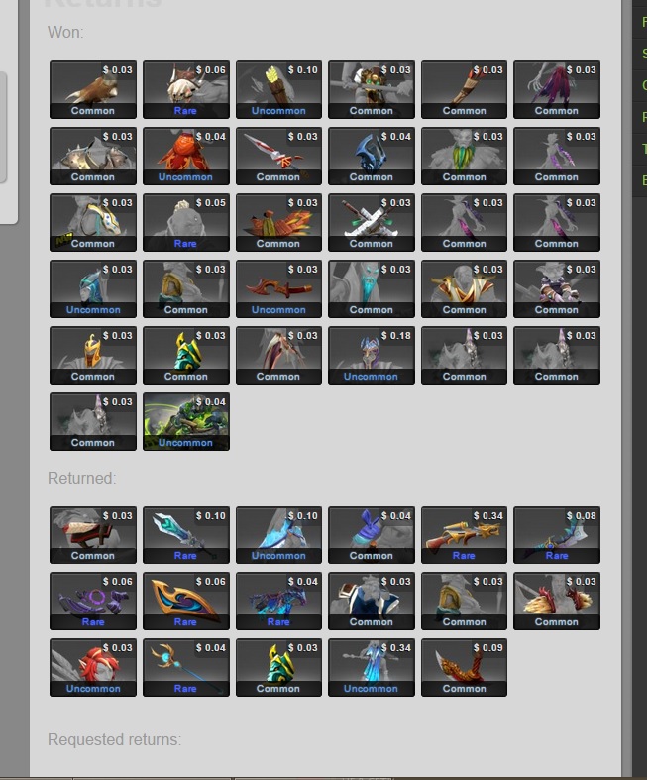Click the $0.06 Rare item in Won
This screenshot has height=780, width=649.
coord(186,89)
